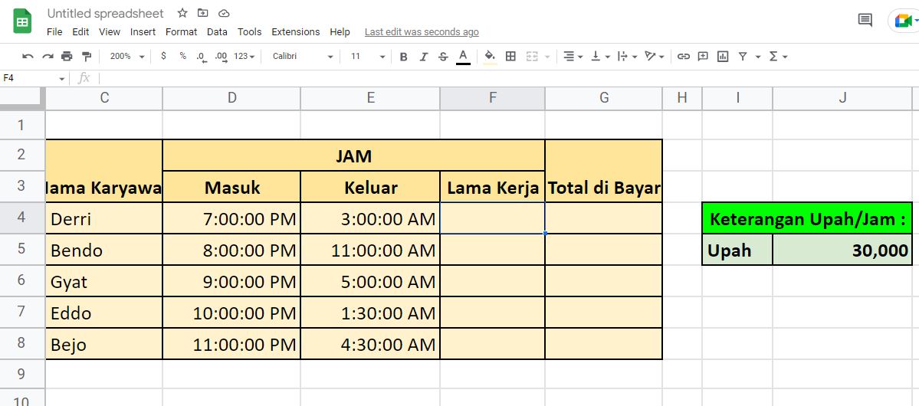Select the Paint format tool
This screenshot has height=406, width=919.
pyautogui.click(x=87, y=56)
